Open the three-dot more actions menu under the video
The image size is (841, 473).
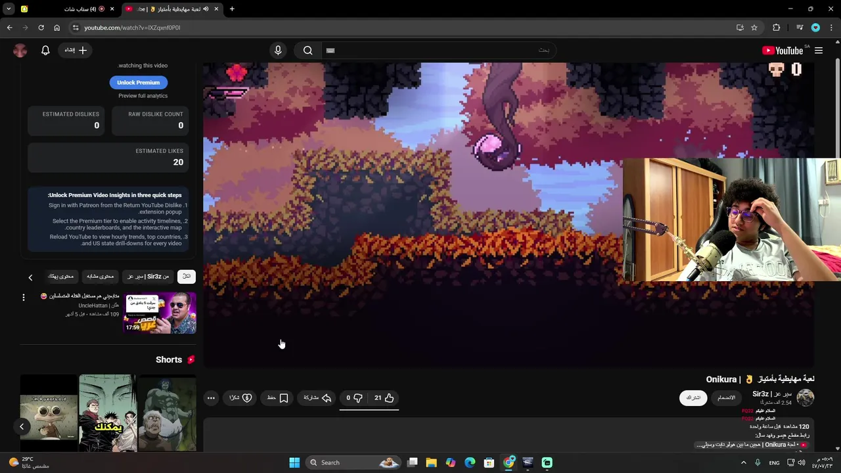[211, 397]
